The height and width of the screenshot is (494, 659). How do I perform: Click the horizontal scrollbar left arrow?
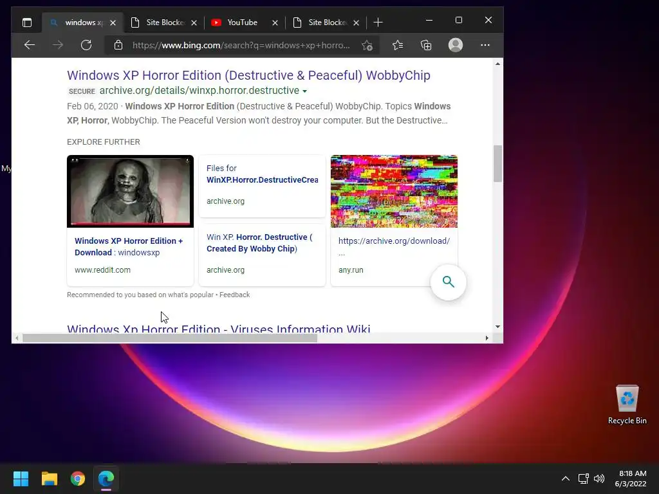pyautogui.click(x=17, y=338)
